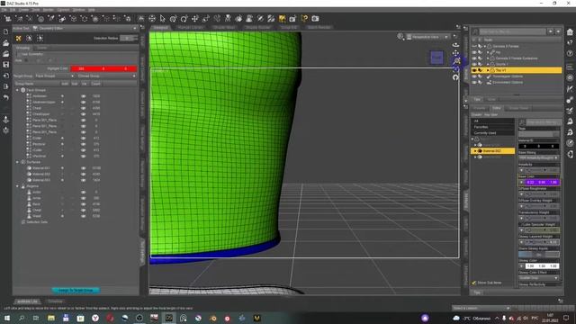The image size is (576, 324).
Task: Switch to the Timeline tab
Action: click(x=56, y=301)
